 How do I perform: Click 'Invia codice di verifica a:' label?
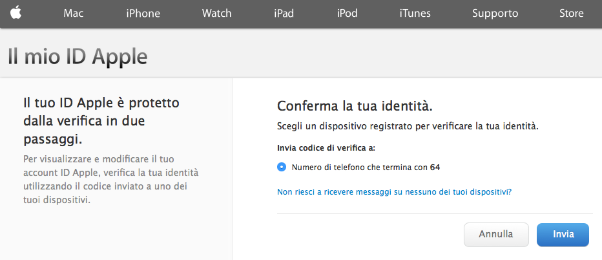326,147
